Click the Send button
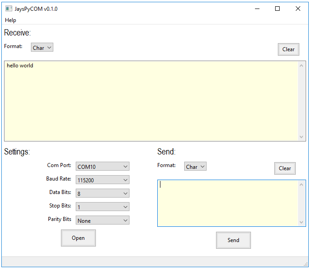This screenshot has width=311, height=269. tap(233, 240)
